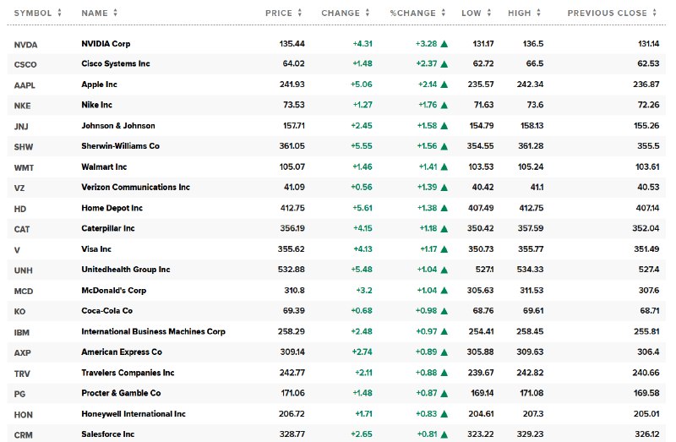676x442 pixels.
Task: Open Unitedhealth Group Inc link
Action: (125, 270)
